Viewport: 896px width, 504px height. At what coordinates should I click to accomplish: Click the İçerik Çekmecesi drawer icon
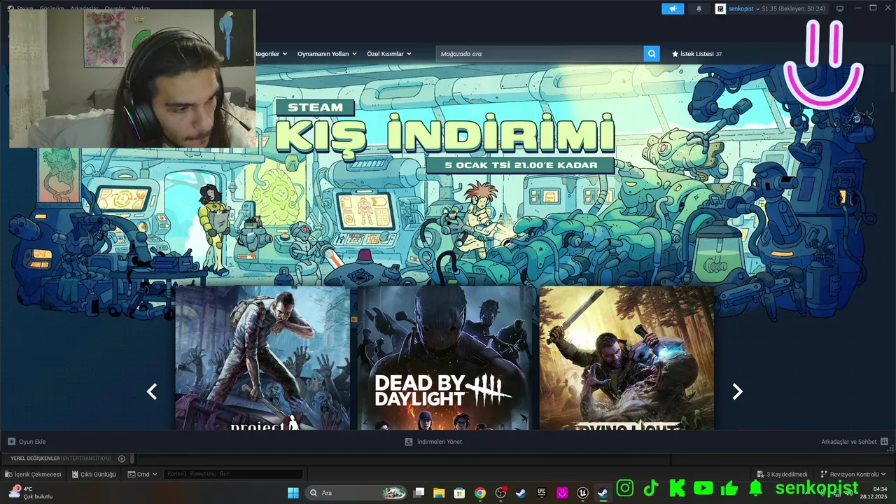(x=8, y=474)
